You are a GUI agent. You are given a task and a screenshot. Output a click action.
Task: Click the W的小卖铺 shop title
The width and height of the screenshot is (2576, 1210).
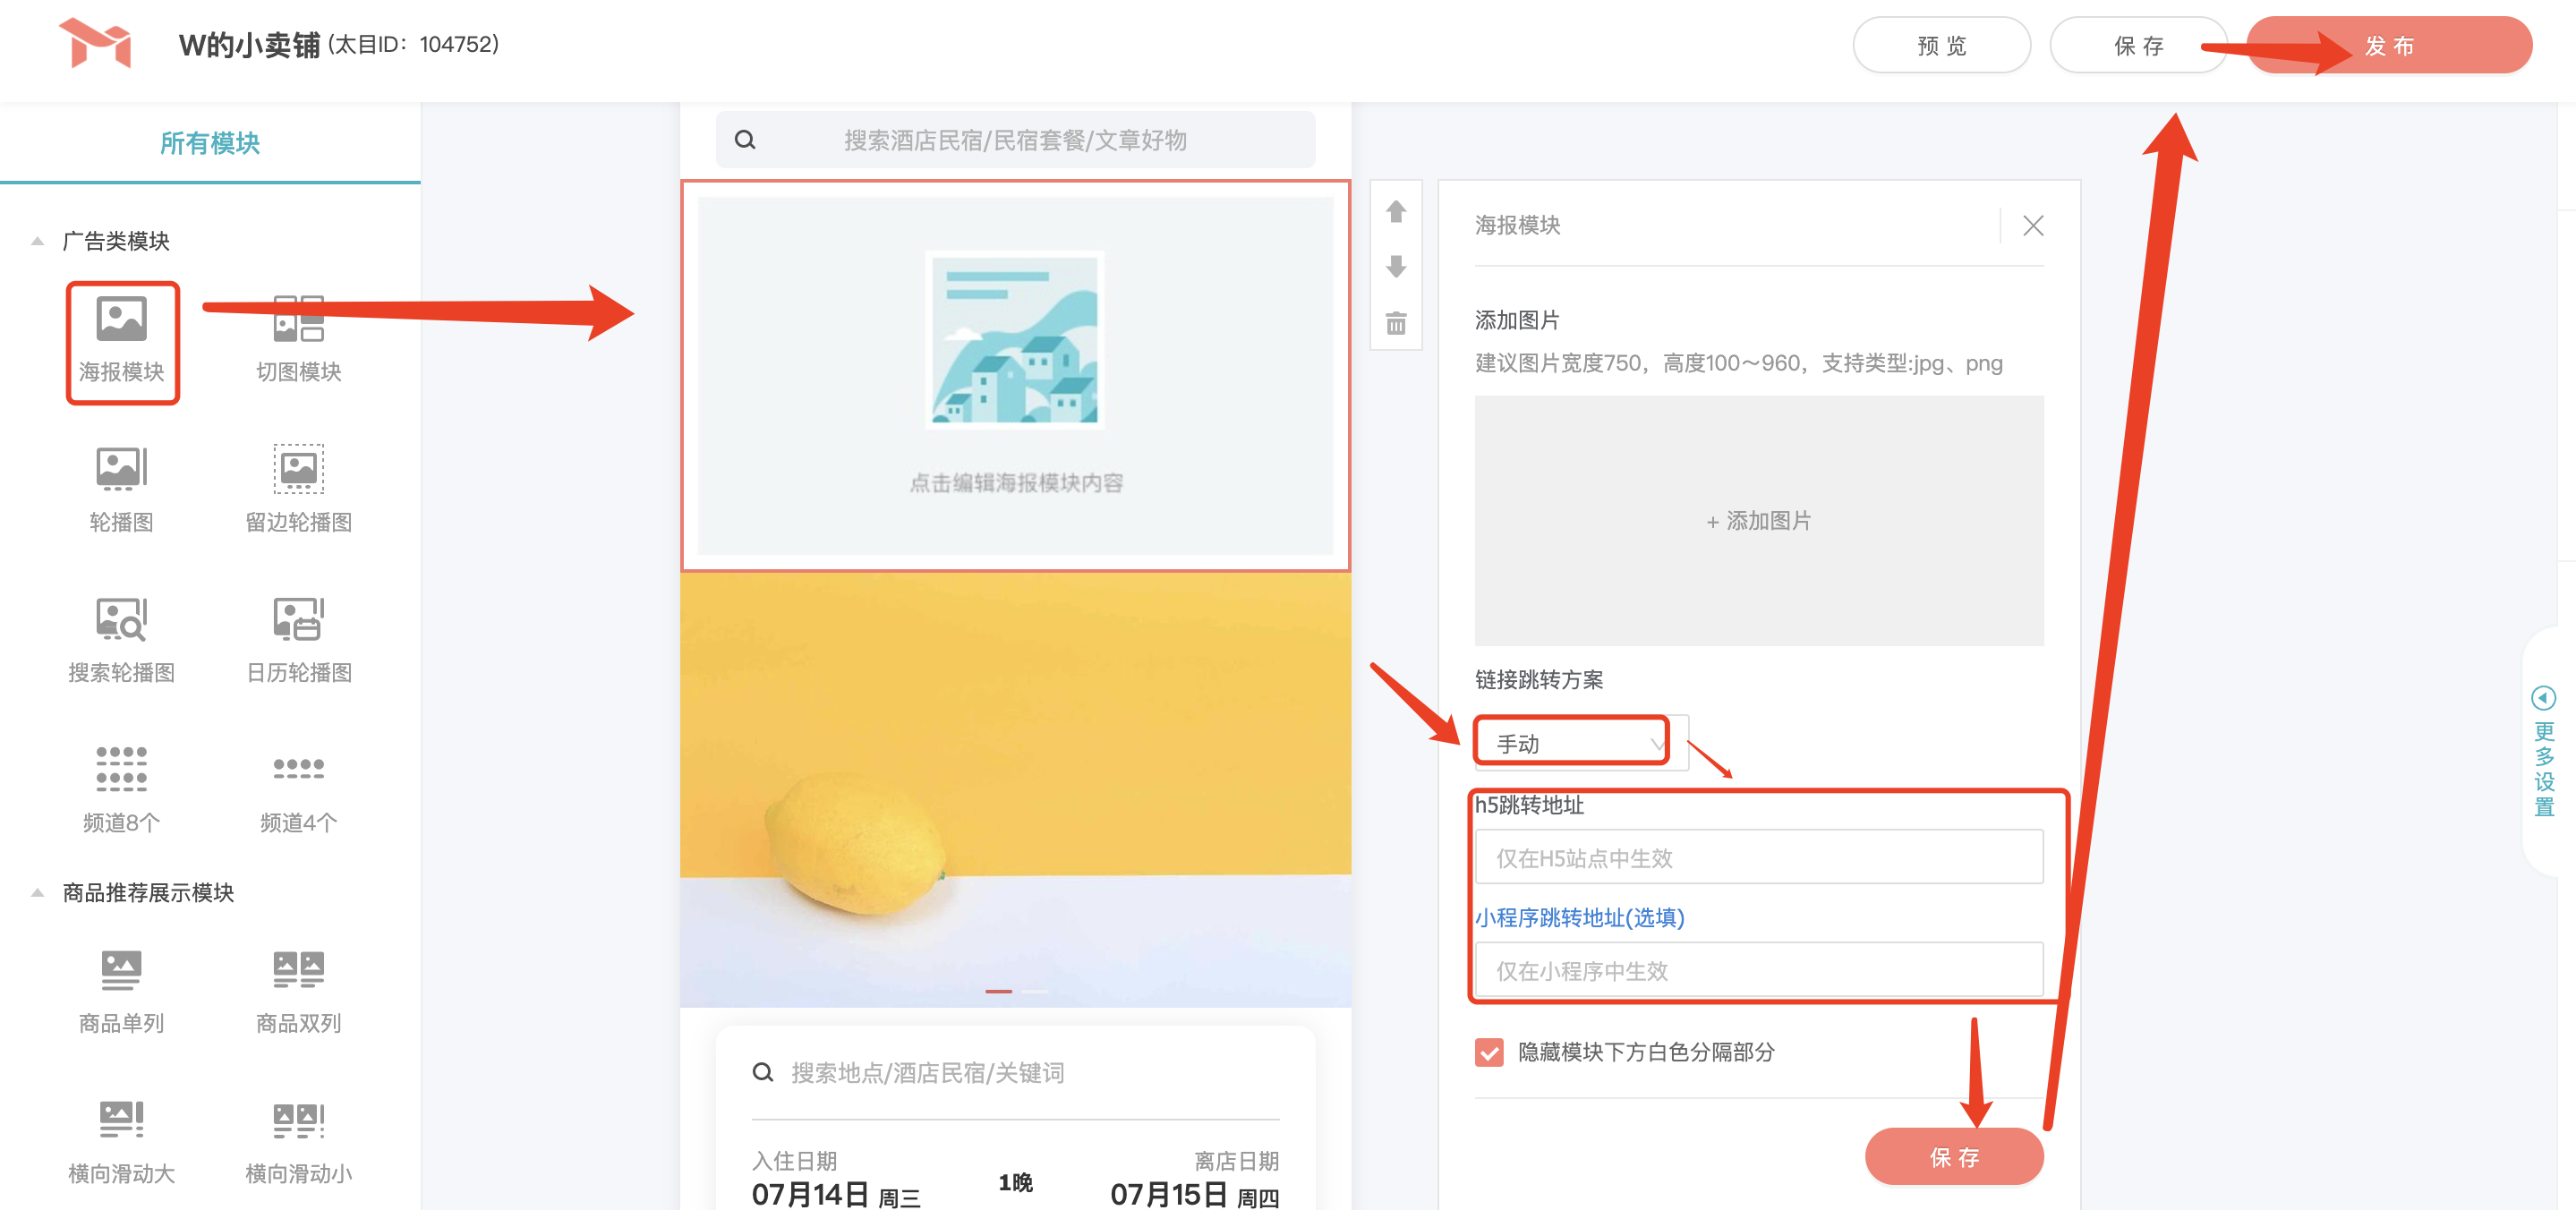tap(249, 45)
